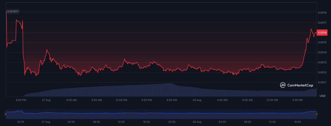
Task: Click the 12:00 PM label before 28 Aug
Action: pos(122,100)
